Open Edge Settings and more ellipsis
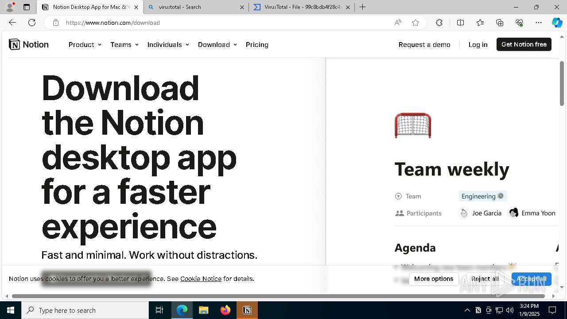The width and height of the screenshot is (567, 319). point(539,23)
